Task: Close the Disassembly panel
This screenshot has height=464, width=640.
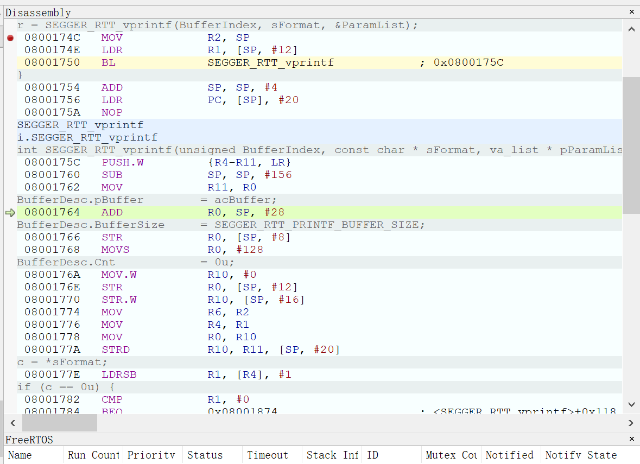Action: click(x=631, y=12)
